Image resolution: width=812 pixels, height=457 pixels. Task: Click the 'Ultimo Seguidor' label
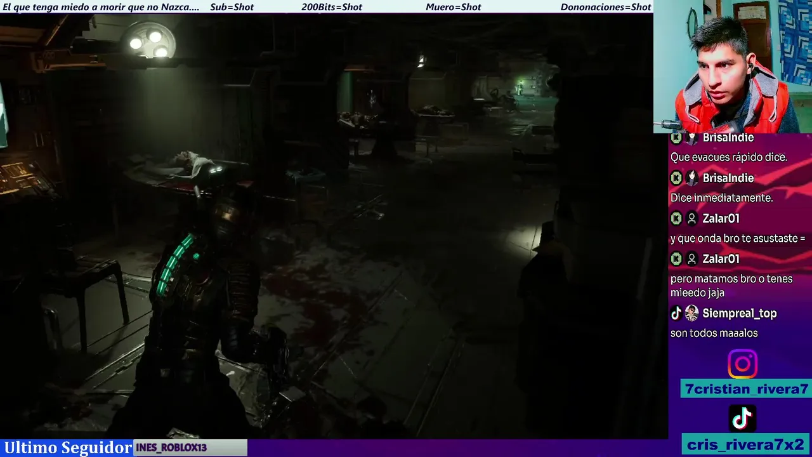click(68, 447)
